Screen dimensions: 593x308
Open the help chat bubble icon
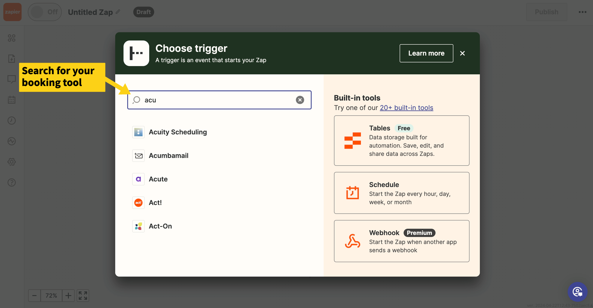coord(577,292)
